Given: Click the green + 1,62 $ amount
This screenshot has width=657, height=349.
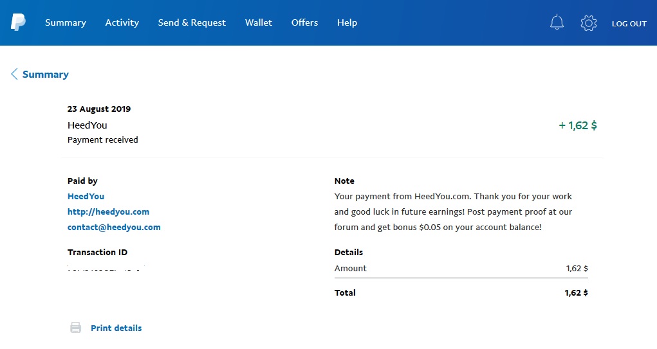Looking at the screenshot, I should 578,125.
